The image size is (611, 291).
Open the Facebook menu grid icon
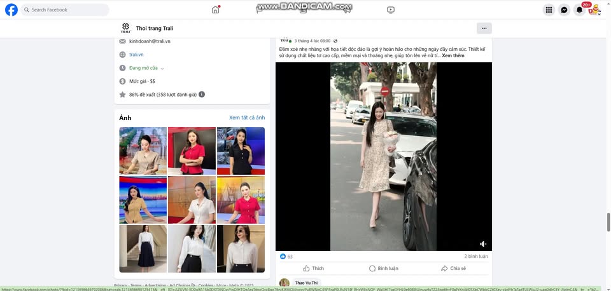(x=549, y=10)
